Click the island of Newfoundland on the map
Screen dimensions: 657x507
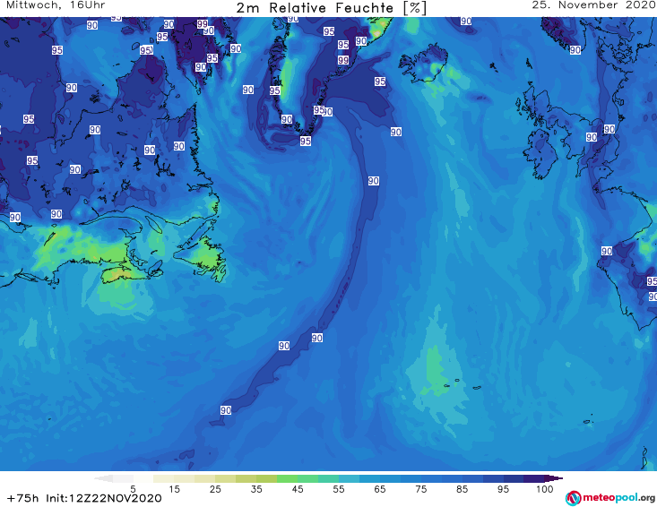[202, 256]
